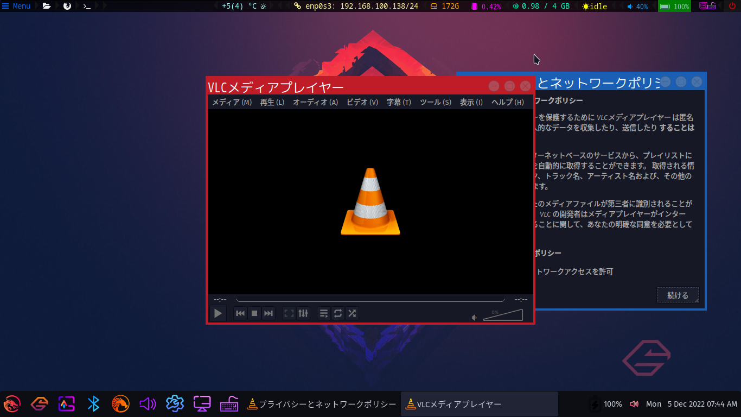Image resolution: width=741 pixels, height=417 pixels.
Task: Click the elapsed time label in VLC
Action: [x=220, y=299]
